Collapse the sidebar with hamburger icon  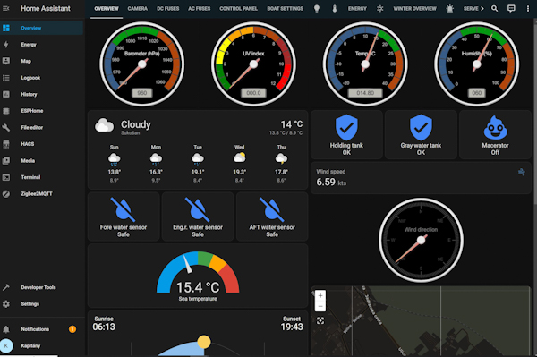tap(6, 8)
